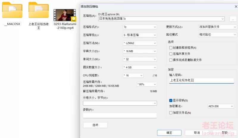Image resolution: width=238 pixels, height=138 pixels.
Task: Open the 路径模式 相对路径 dropdown
Action: point(217,34)
